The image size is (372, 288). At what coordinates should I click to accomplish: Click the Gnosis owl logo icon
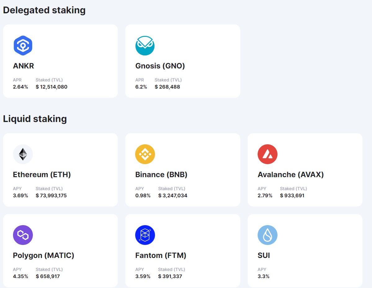click(145, 46)
